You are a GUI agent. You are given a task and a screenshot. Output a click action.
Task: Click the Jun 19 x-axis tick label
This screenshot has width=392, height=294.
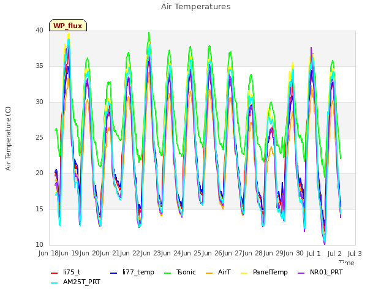pos(69,253)
